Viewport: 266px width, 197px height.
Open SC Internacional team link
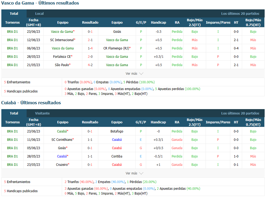pos(62,40)
